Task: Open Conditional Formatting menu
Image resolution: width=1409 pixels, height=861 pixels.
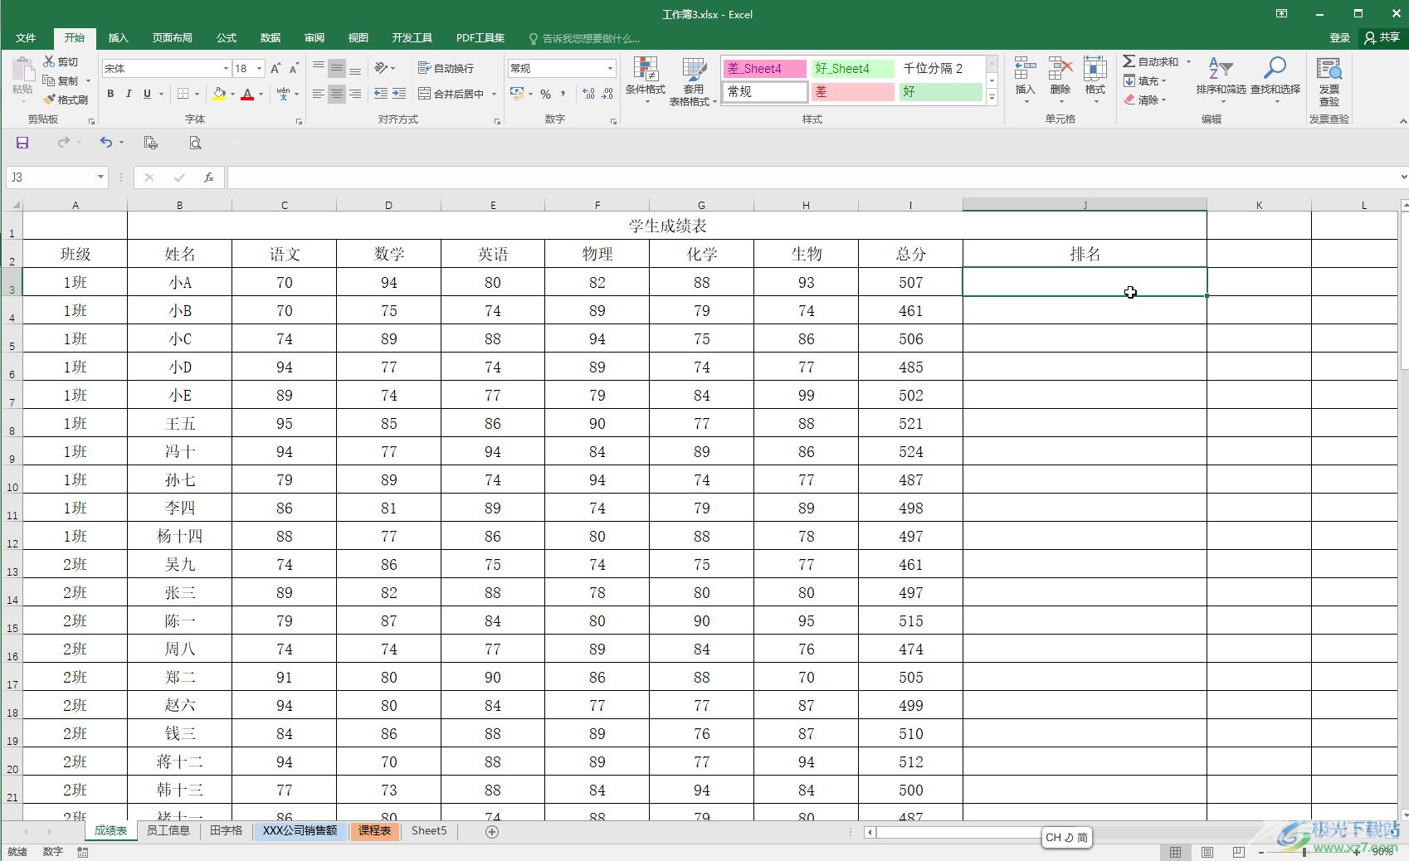Action: click(645, 81)
